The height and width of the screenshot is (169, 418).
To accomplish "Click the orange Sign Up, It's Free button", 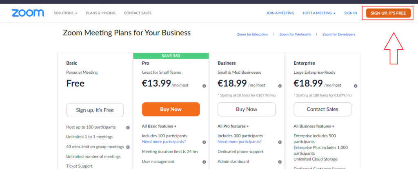I will pyautogui.click(x=388, y=13).
